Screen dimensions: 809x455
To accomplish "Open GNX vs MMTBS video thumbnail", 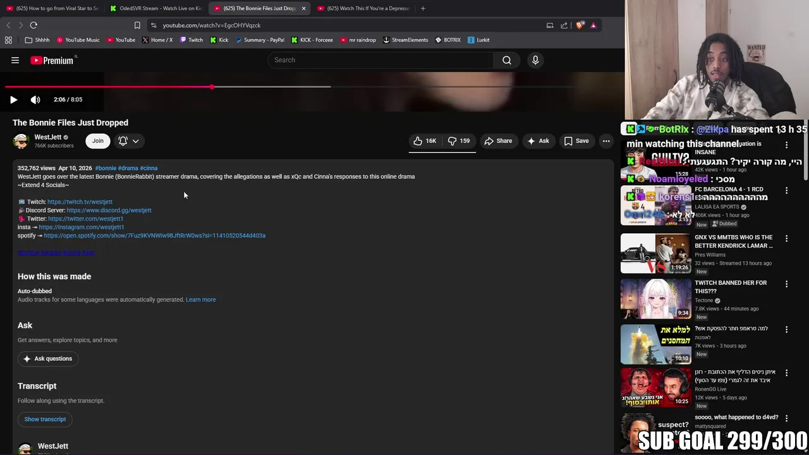I will 655,253.
